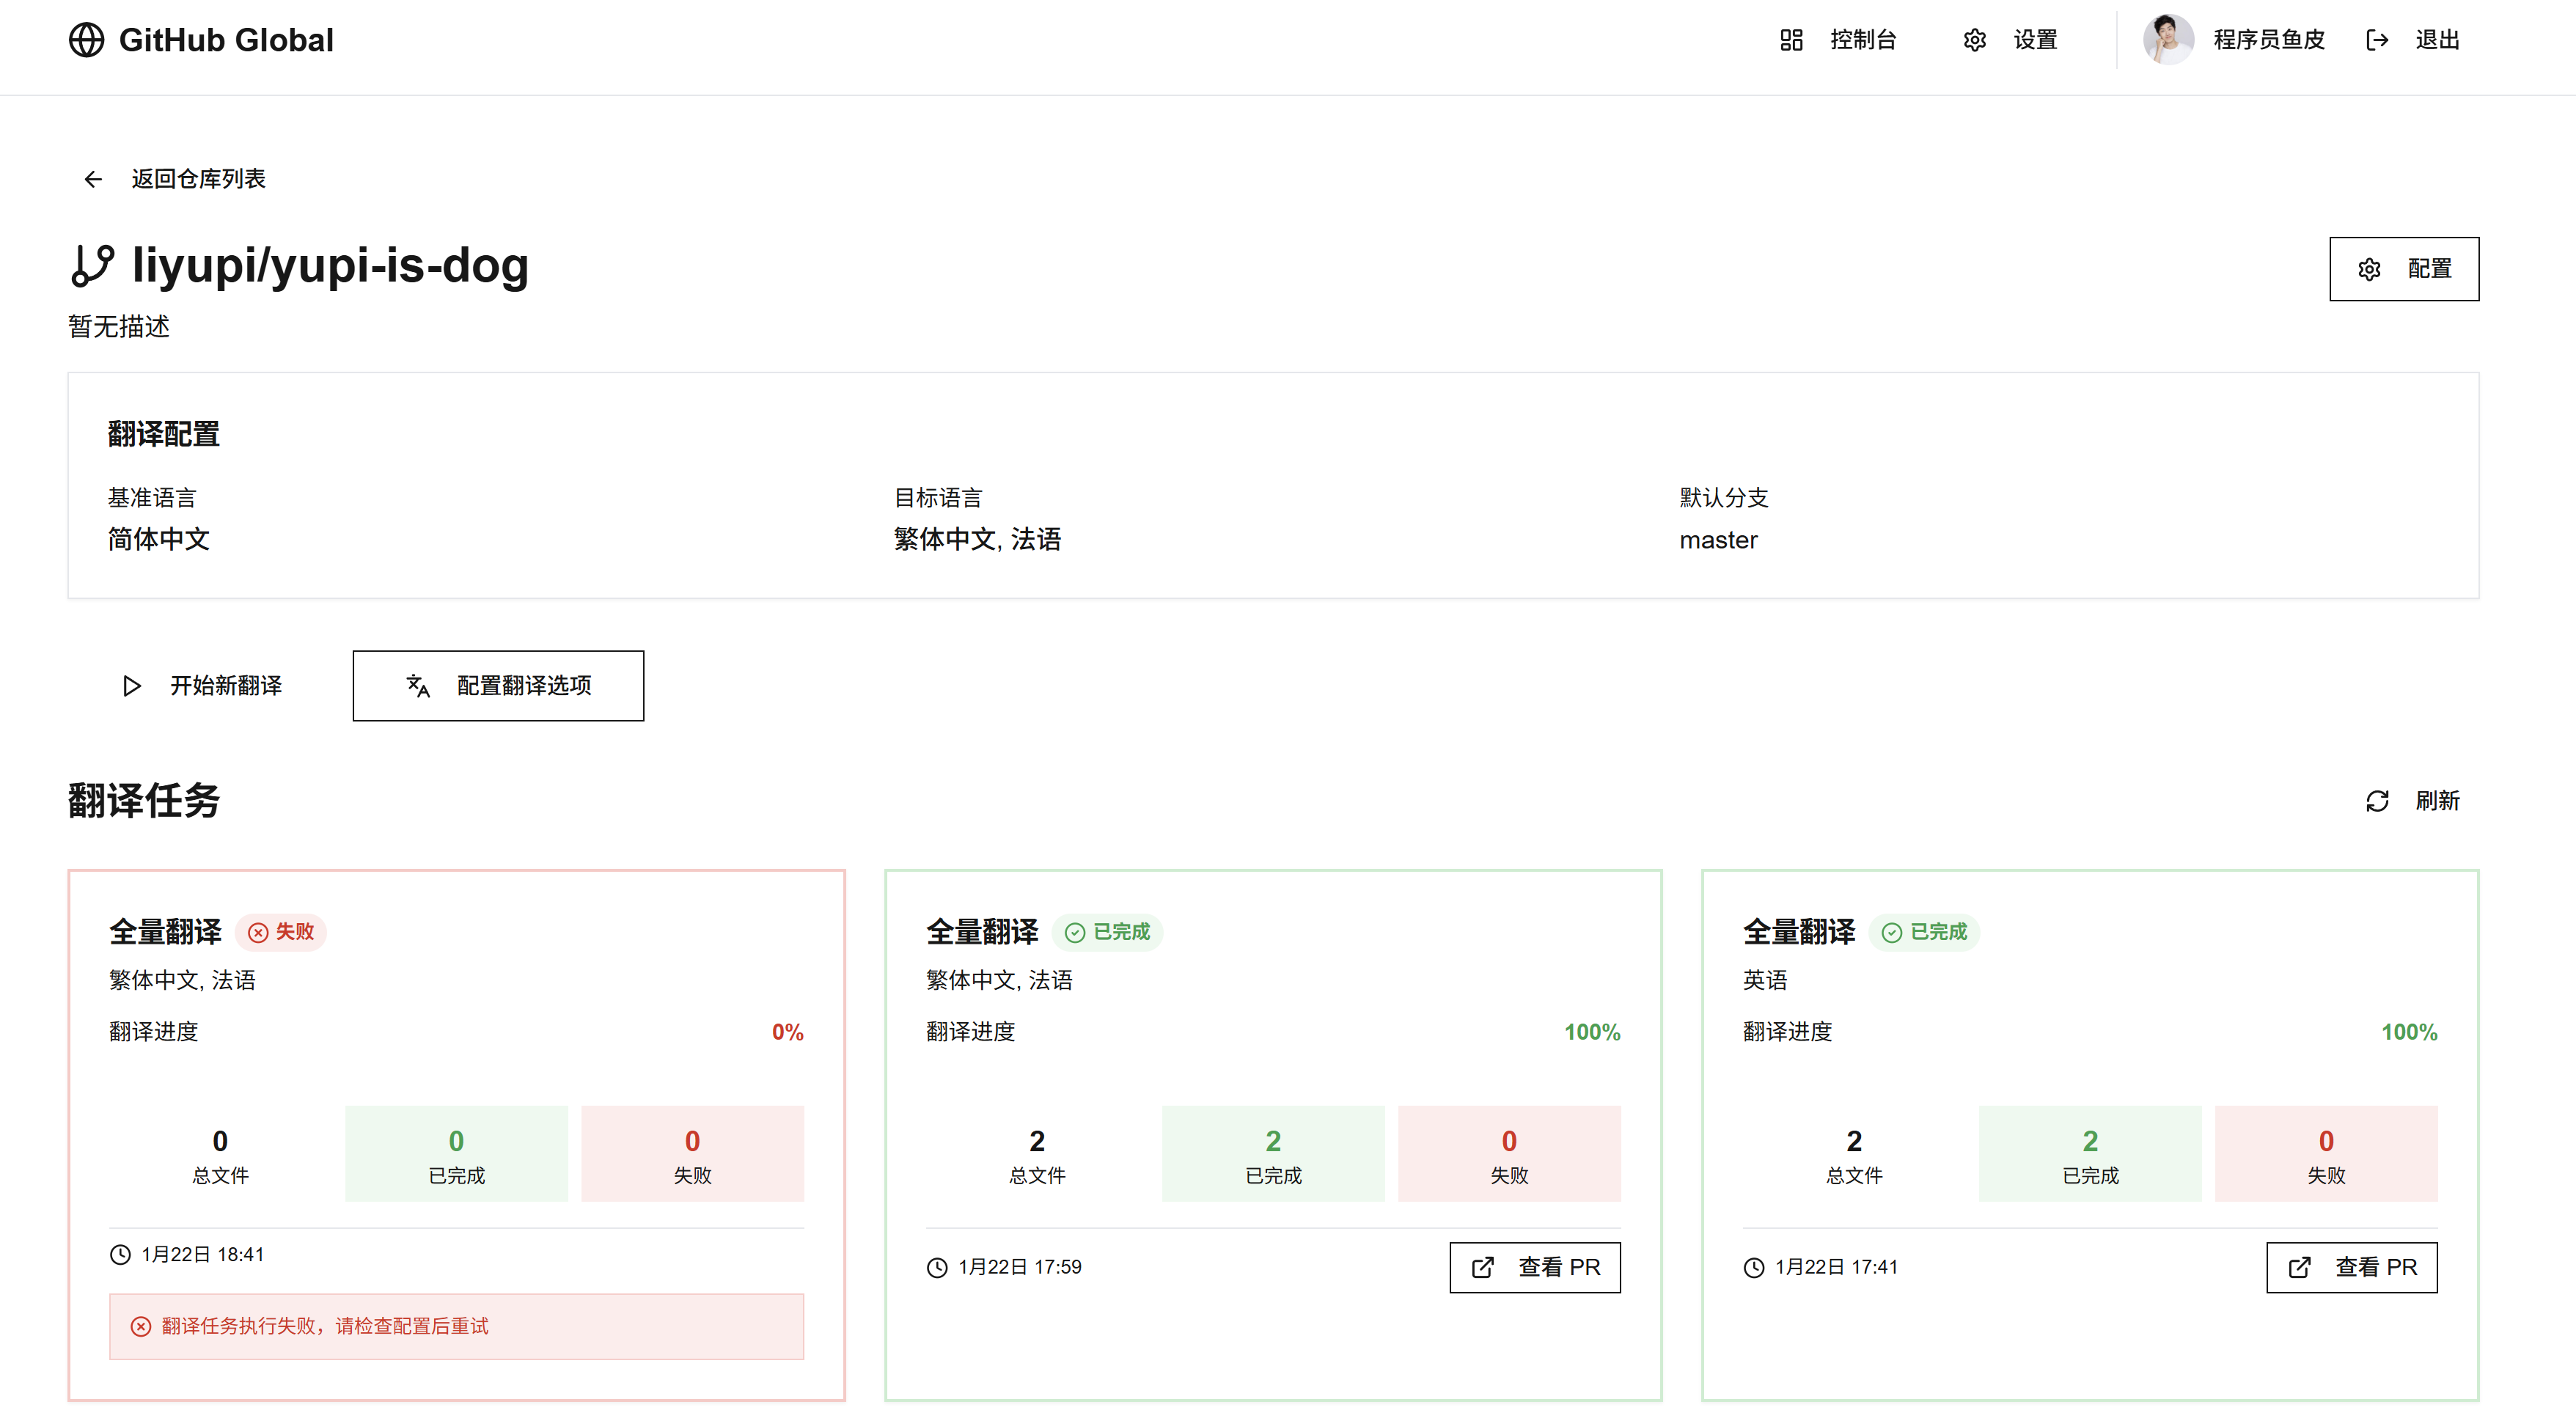The height and width of the screenshot is (1421, 2576).
Task: Click the git branch icon beside repository name
Action: (93, 266)
